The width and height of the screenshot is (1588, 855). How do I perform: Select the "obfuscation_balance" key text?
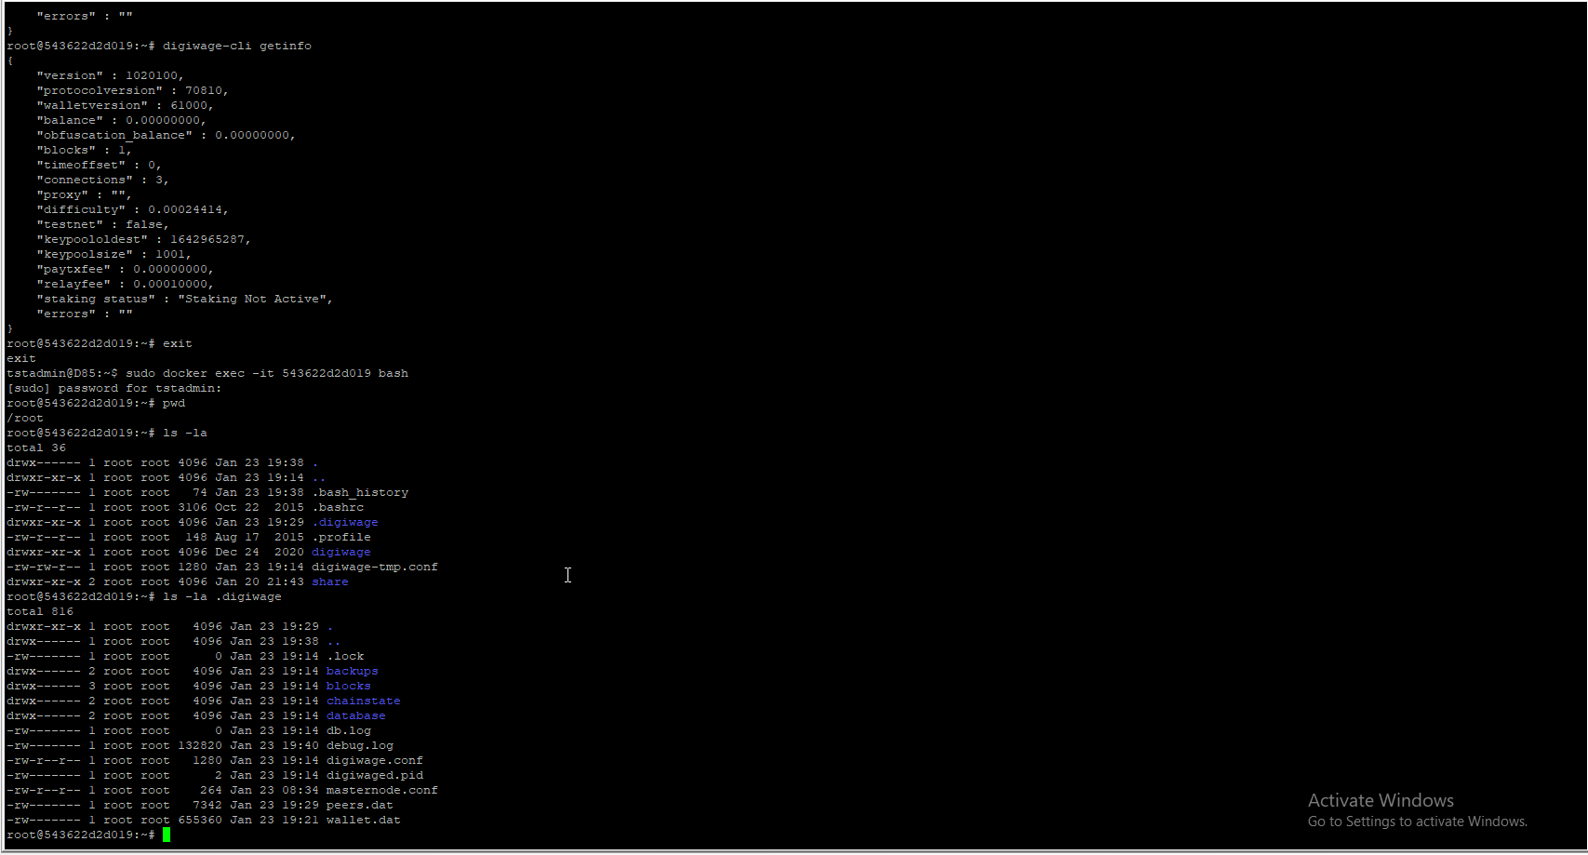point(114,135)
